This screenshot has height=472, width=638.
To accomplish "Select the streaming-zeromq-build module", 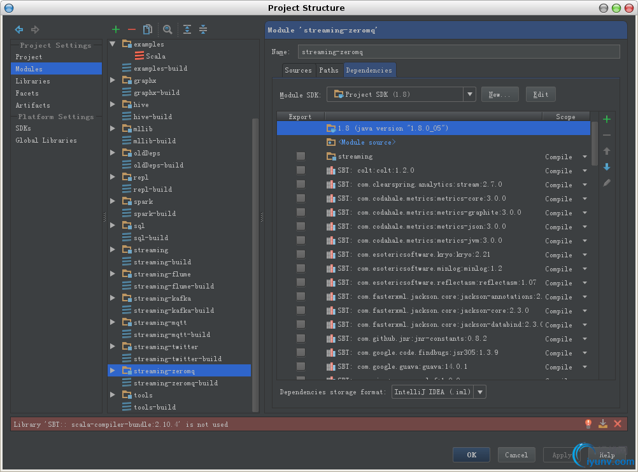I will point(170,383).
